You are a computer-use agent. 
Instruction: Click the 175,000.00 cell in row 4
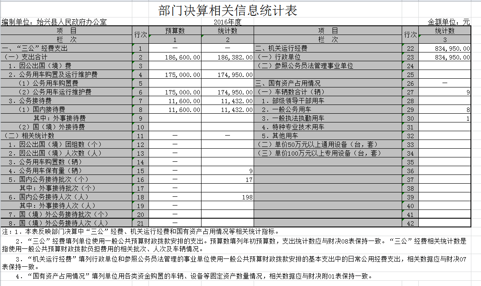pyautogui.click(x=175, y=74)
